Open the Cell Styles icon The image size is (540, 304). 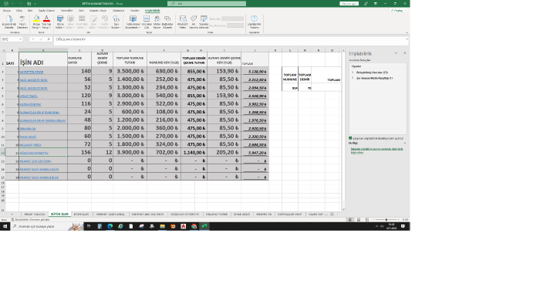coord(60,19)
